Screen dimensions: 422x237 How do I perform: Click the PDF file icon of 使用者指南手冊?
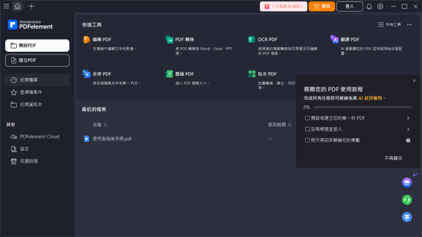click(86, 139)
